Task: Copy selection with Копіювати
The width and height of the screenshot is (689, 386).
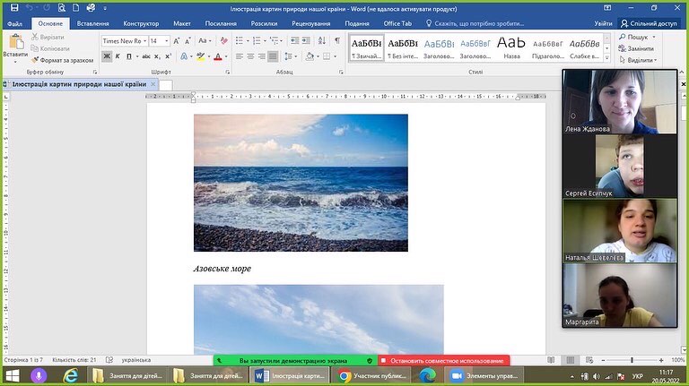Action: point(50,48)
